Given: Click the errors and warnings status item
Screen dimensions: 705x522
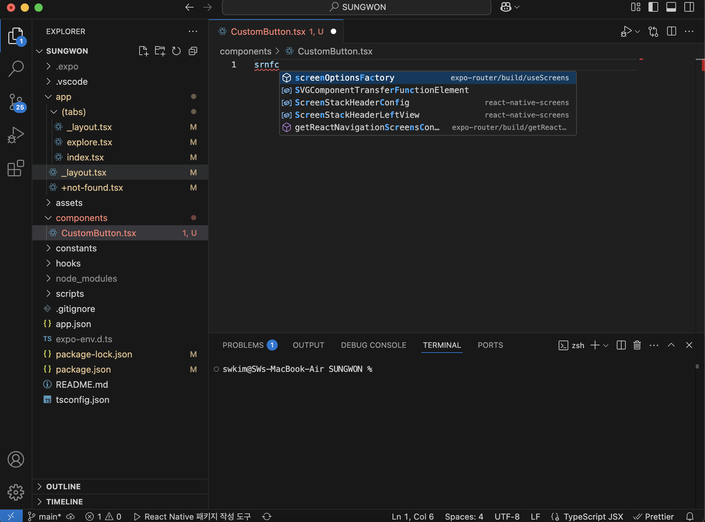Looking at the screenshot, I should [x=103, y=516].
